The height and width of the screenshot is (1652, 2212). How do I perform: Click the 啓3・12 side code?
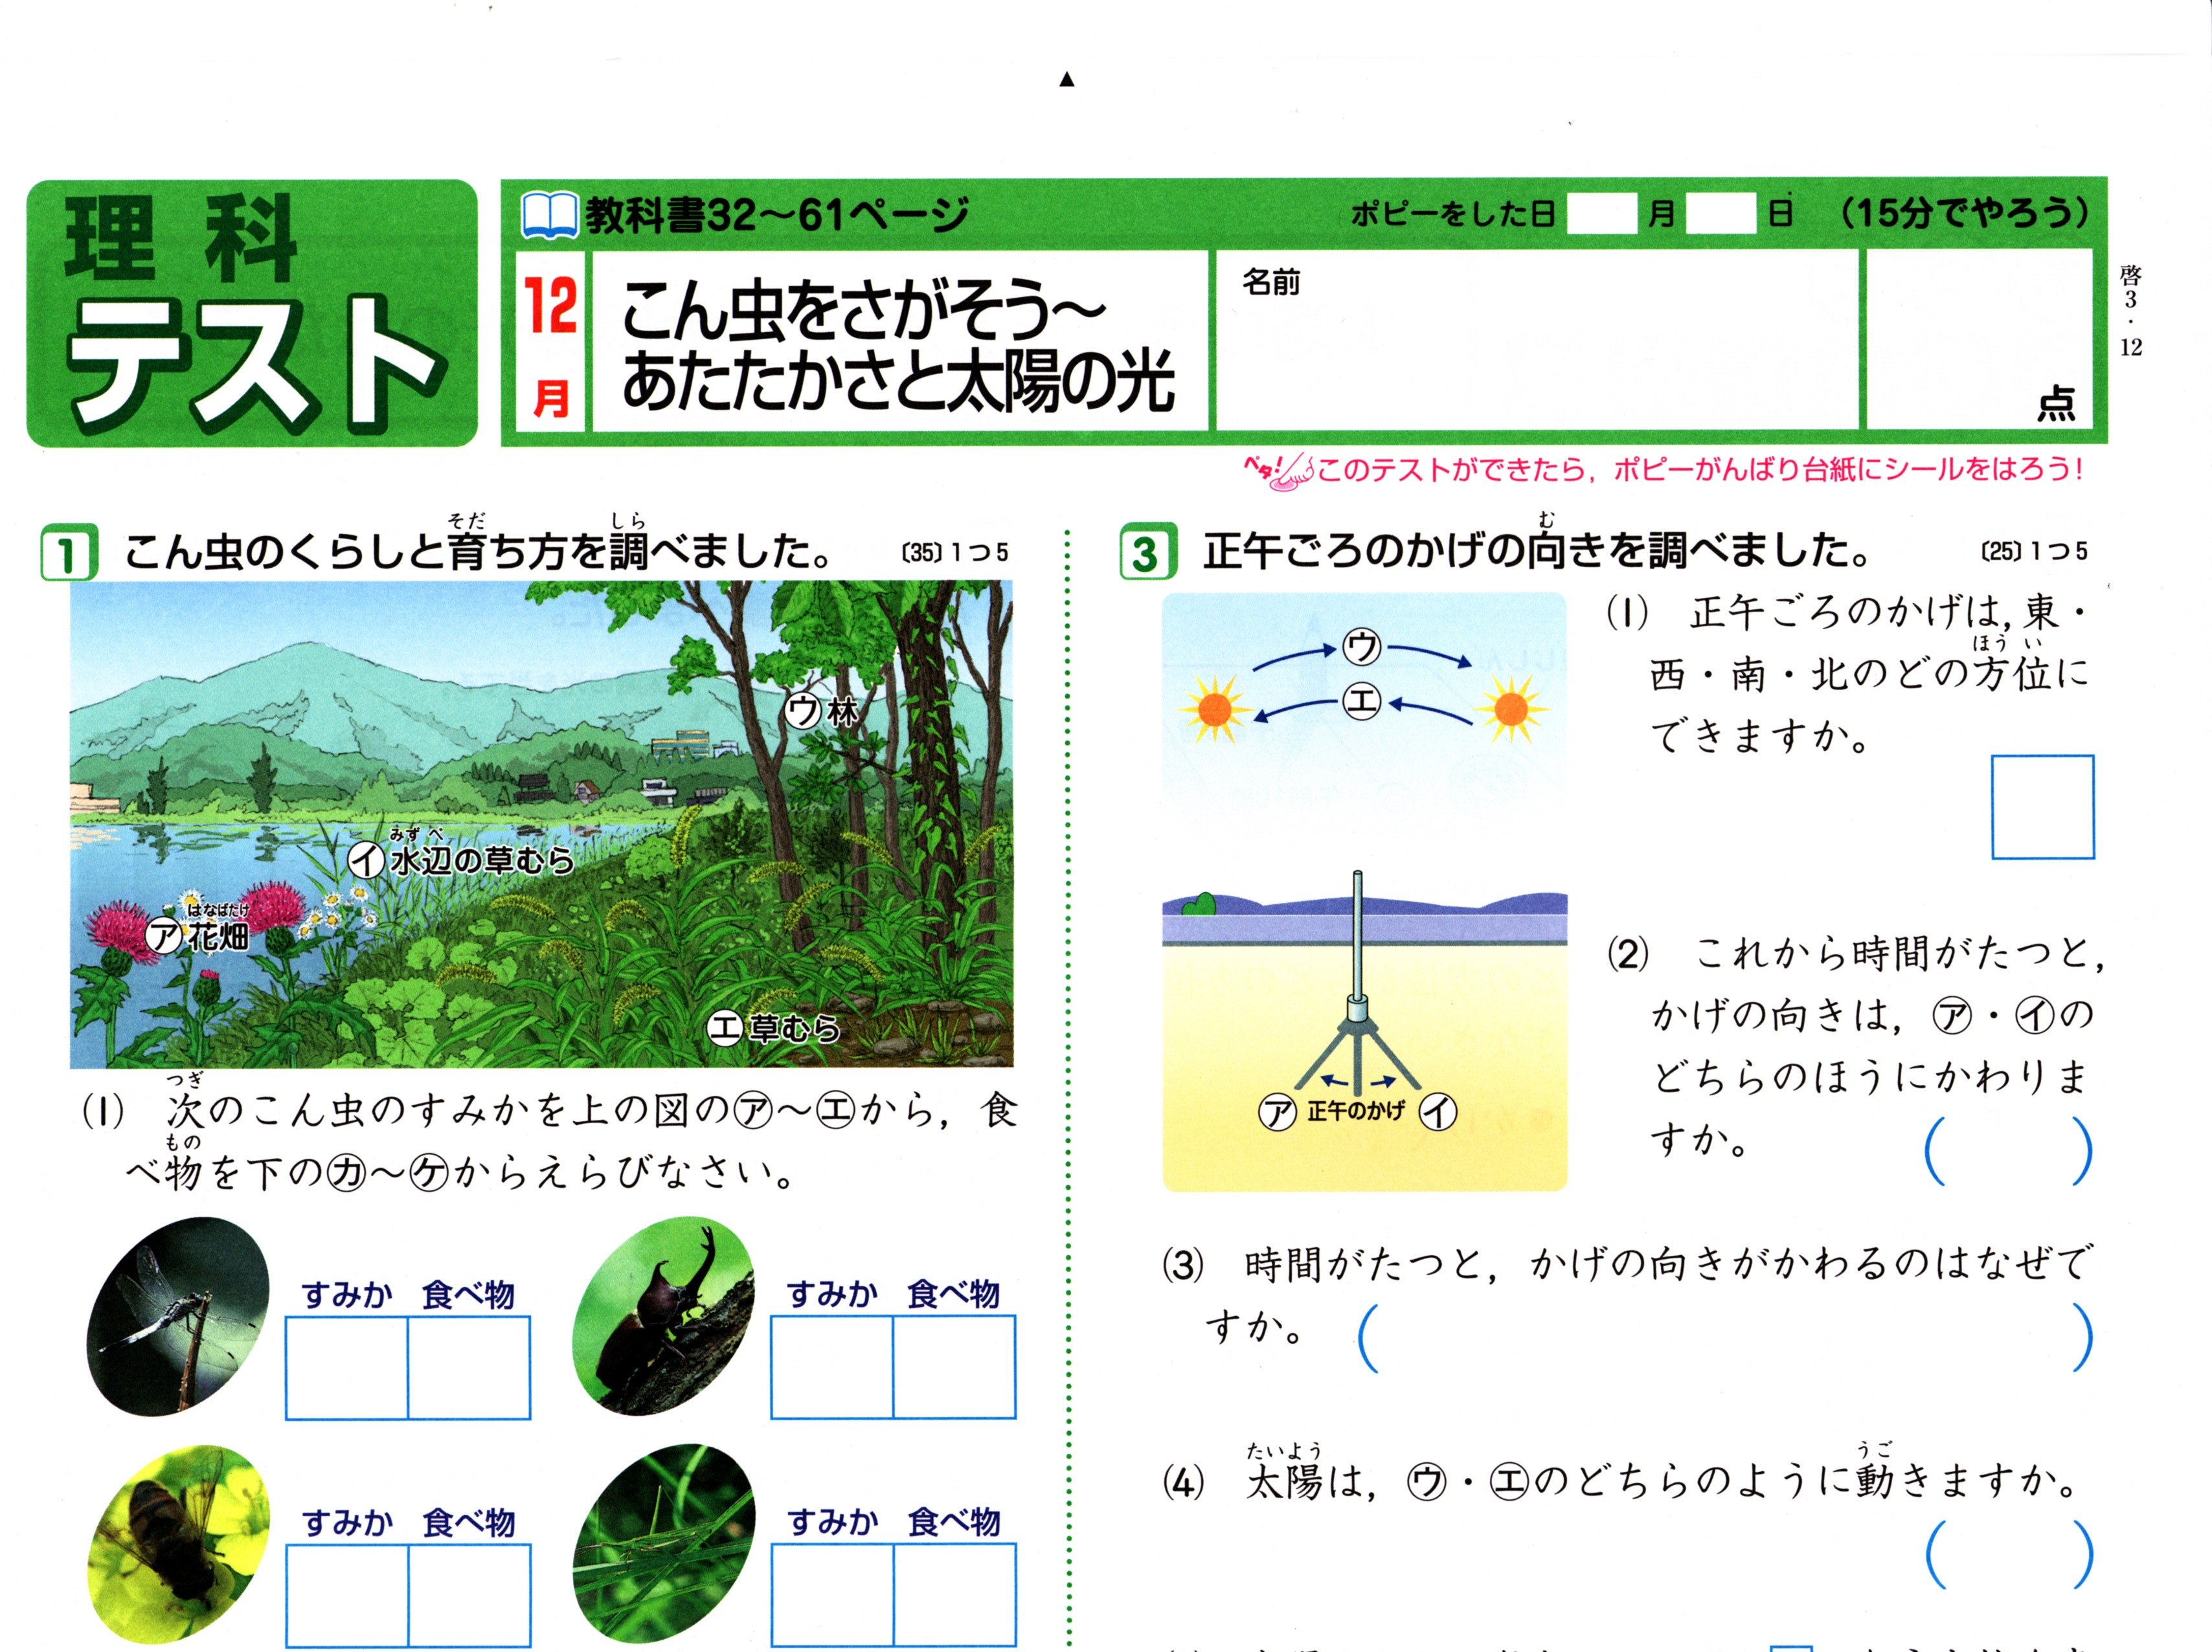(2130, 311)
